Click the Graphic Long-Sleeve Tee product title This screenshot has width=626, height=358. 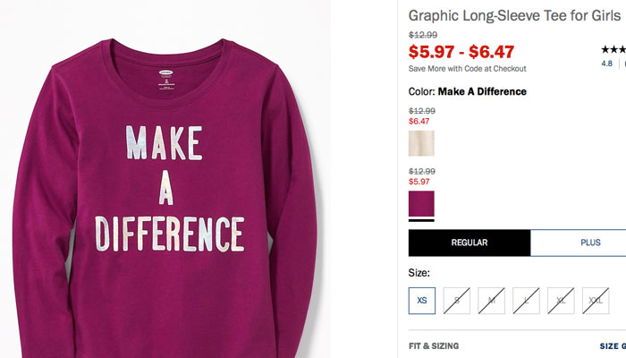(x=514, y=15)
